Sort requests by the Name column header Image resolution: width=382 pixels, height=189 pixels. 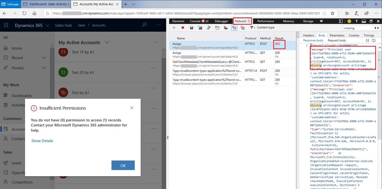point(181,38)
